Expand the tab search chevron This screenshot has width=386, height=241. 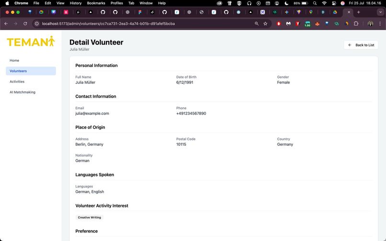pyautogui.click(x=380, y=12)
